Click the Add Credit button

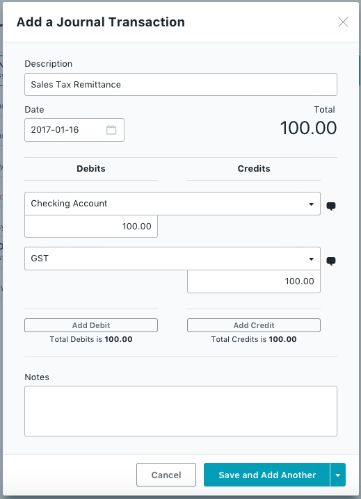tap(254, 325)
